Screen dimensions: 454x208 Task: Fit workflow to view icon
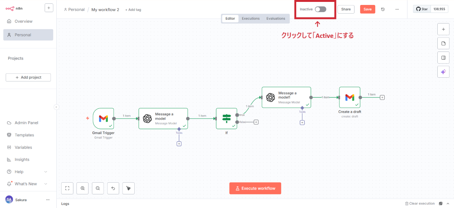point(67,188)
